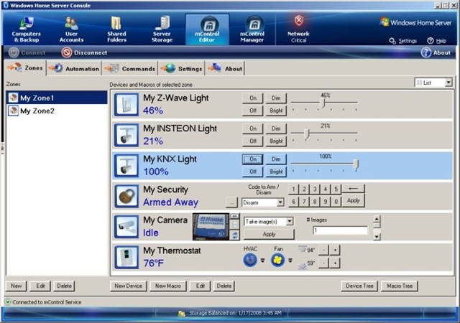Click the KNX Light 100% slider
The image size is (460, 323).
pyautogui.click(x=356, y=164)
